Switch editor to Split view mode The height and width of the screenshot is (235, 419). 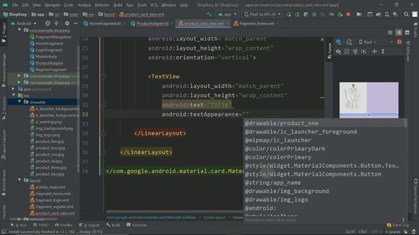399,33
